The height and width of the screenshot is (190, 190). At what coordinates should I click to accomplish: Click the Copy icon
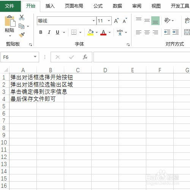tap(21, 26)
